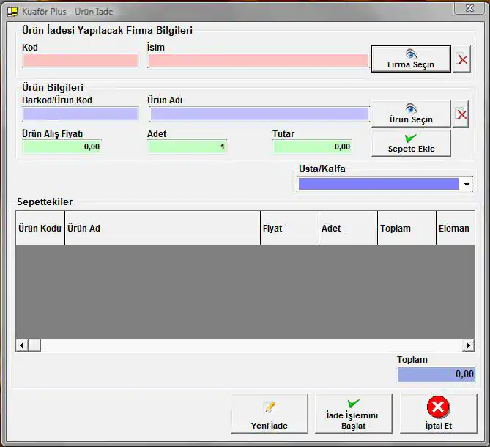490x447 pixels.
Task: Clear the selected product with red X
Action: pos(461,114)
